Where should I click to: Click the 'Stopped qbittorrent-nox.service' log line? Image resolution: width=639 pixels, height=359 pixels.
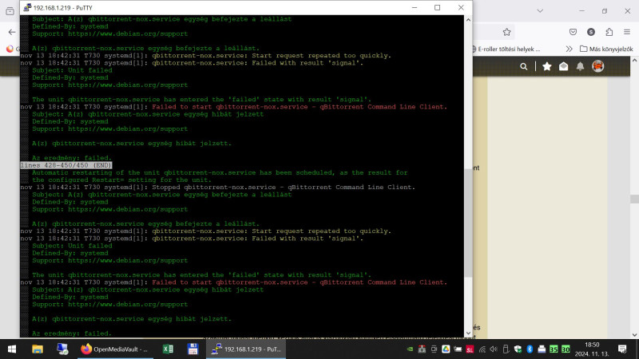(x=217, y=187)
